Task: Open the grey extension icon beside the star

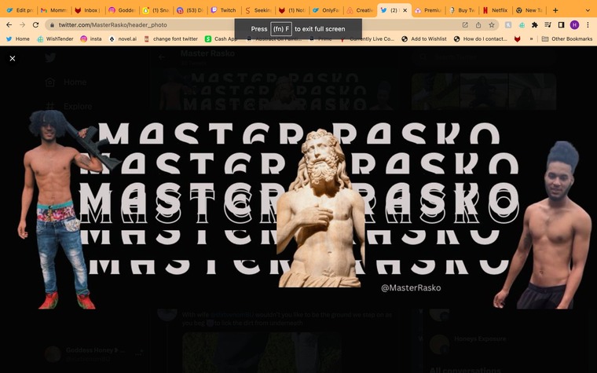Action: tap(508, 25)
